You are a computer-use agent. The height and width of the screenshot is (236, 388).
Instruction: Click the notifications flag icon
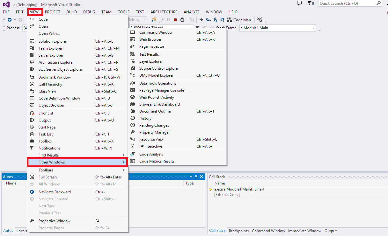309,3
